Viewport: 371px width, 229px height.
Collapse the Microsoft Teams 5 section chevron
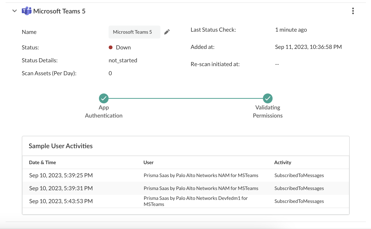pos(15,11)
